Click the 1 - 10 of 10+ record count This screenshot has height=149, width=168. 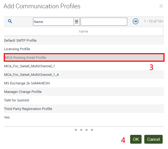click(154, 21)
